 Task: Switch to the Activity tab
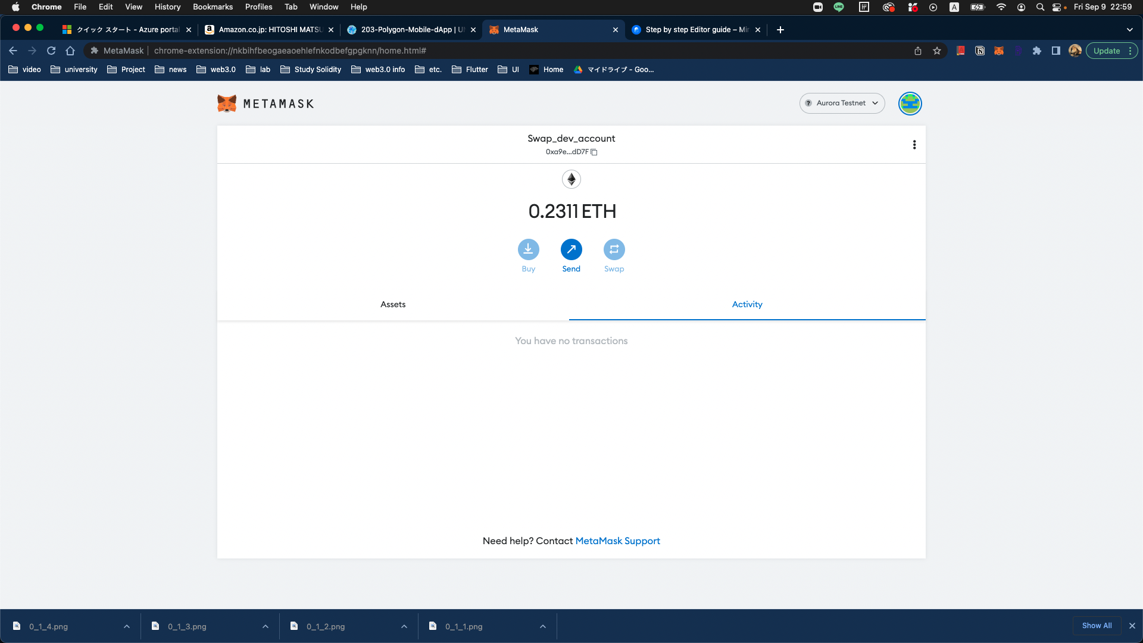point(747,304)
